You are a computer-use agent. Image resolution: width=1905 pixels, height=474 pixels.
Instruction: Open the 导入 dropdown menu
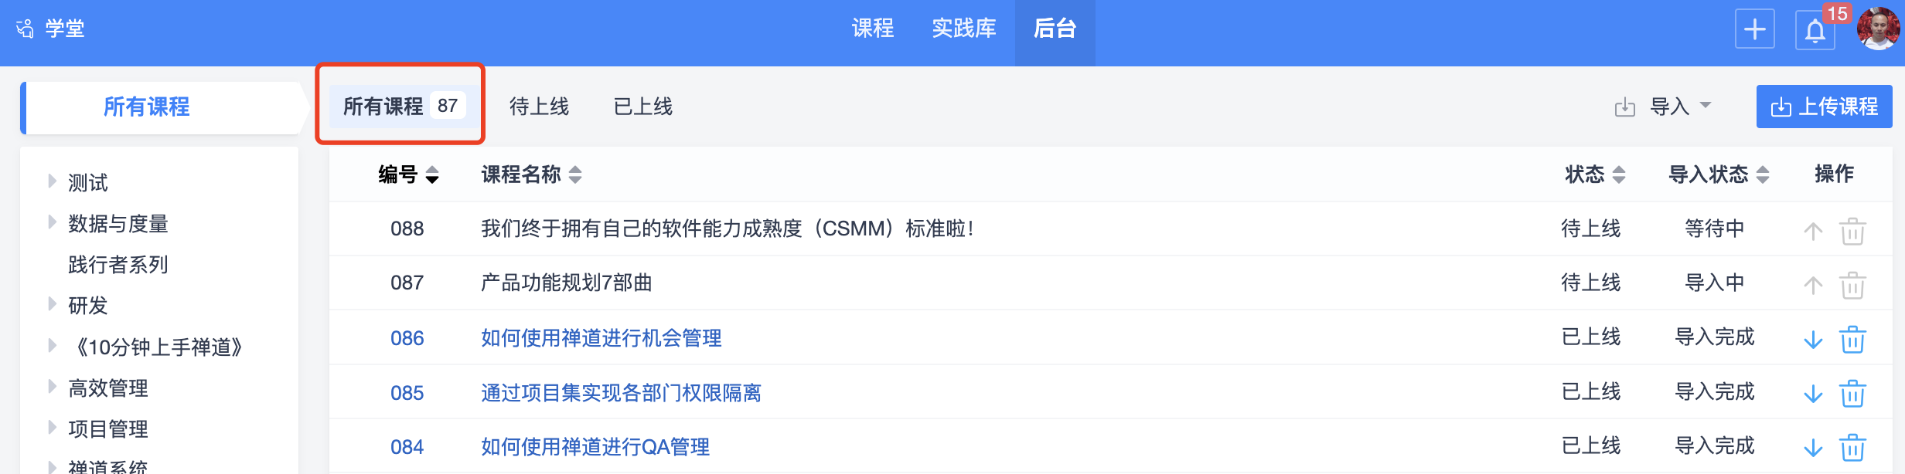pos(1668,107)
